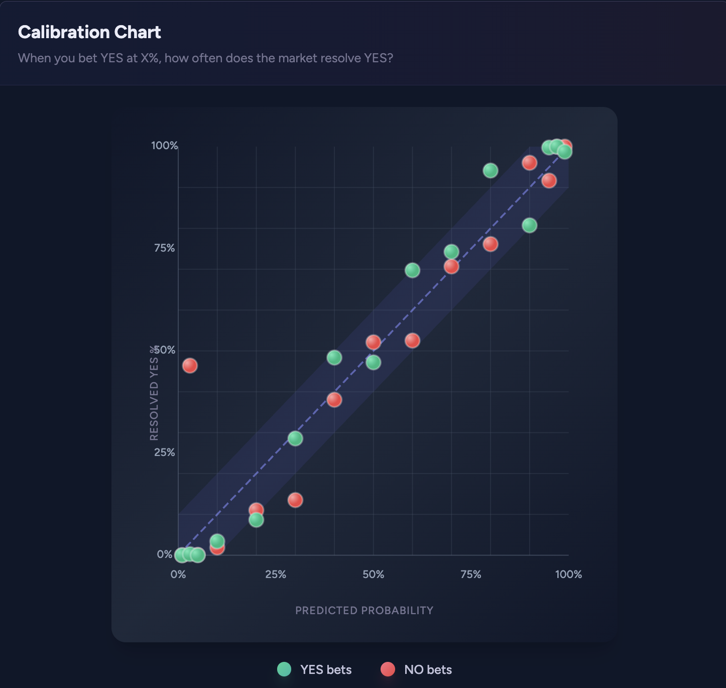Image resolution: width=726 pixels, height=688 pixels.
Task: Select the outlier red point near 50% resolved
Action: (x=190, y=366)
